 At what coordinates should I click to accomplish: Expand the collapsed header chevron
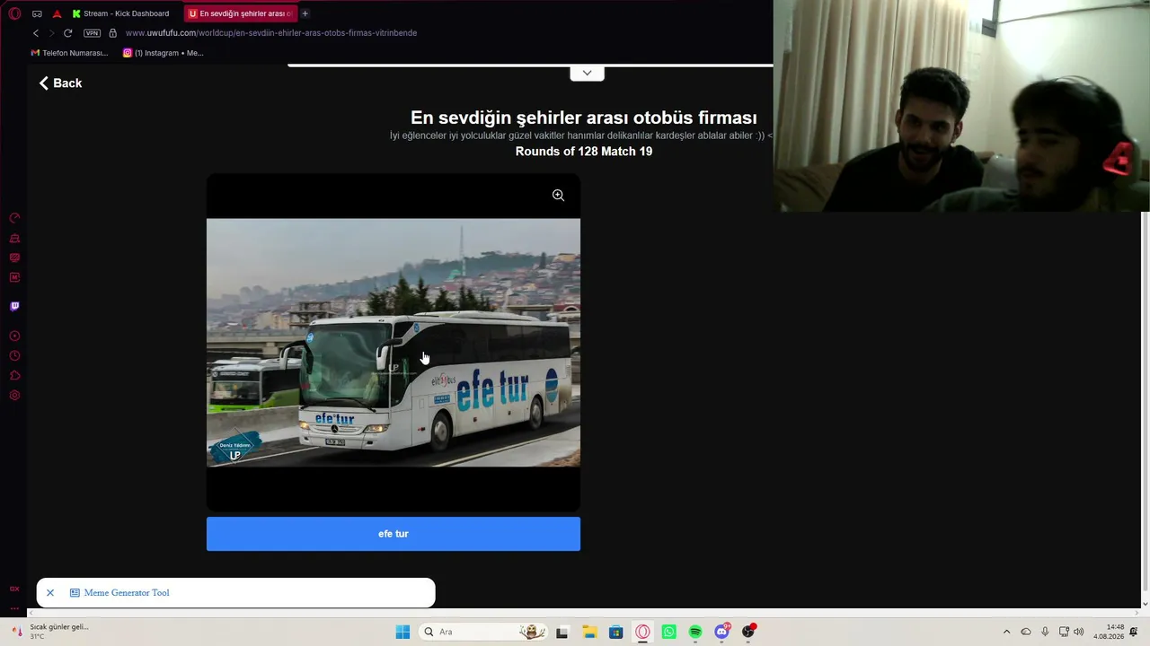[587, 73]
